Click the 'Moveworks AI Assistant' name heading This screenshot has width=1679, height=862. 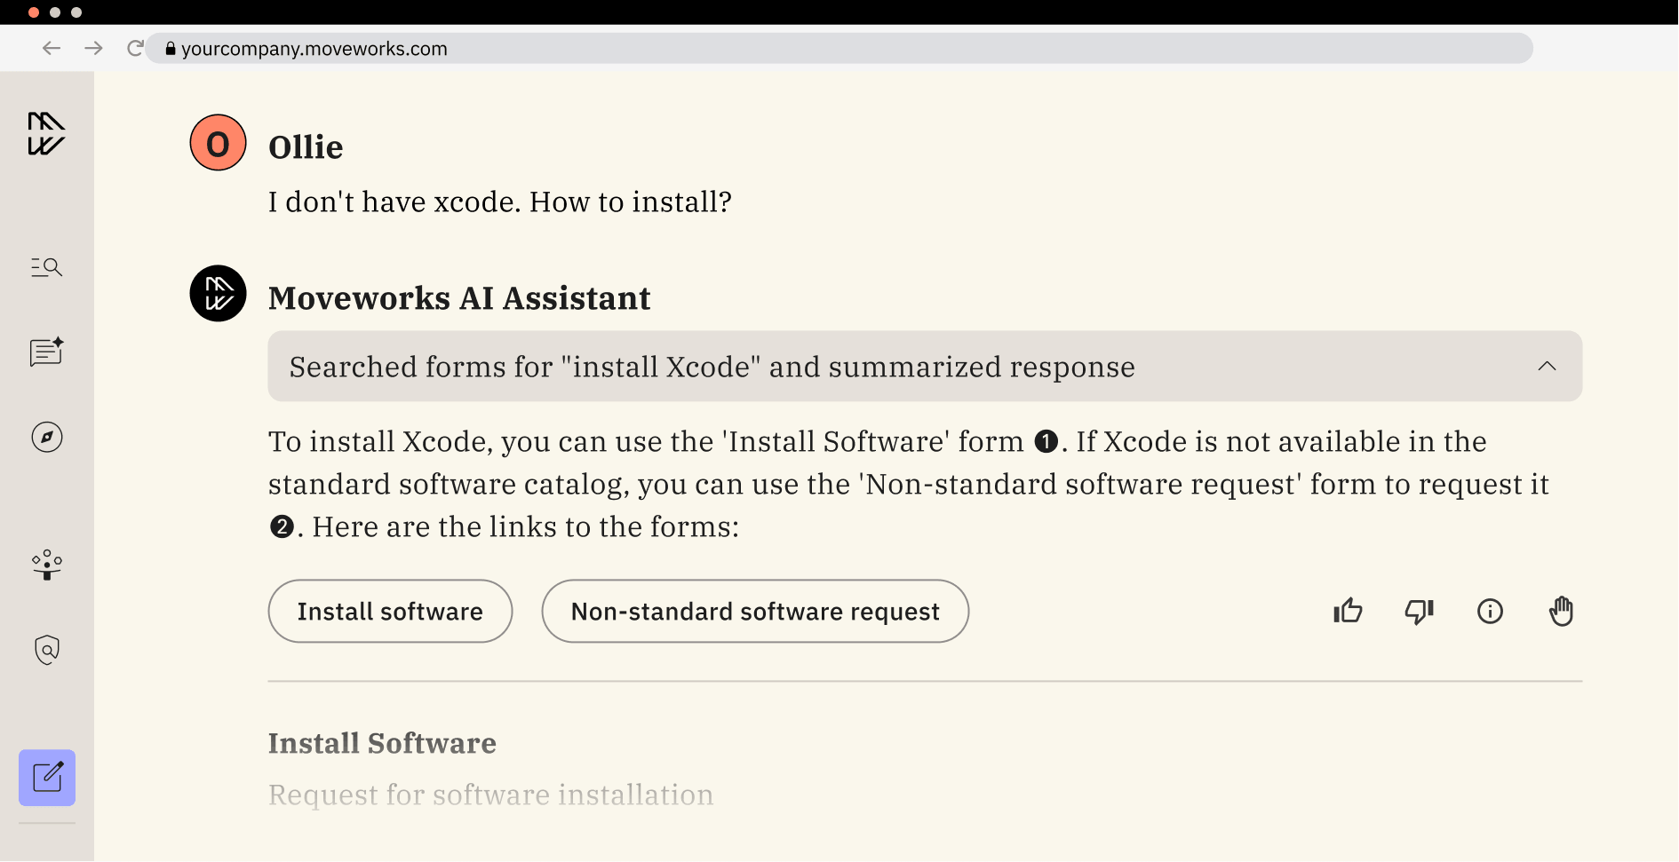(459, 298)
